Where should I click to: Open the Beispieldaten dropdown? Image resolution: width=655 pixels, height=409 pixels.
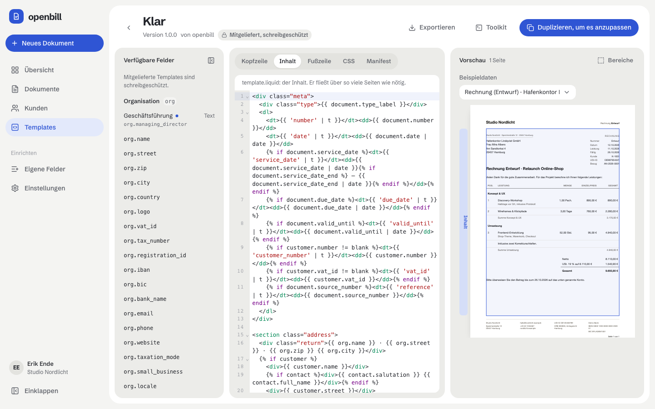pos(518,92)
